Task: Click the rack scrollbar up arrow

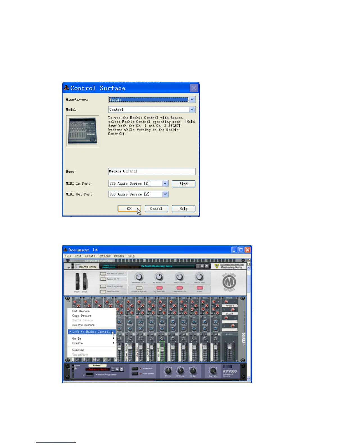Action: click(248, 268)
